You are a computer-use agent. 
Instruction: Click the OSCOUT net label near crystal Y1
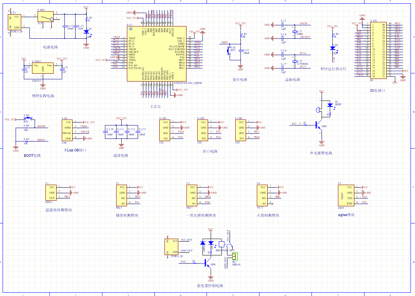304,37
